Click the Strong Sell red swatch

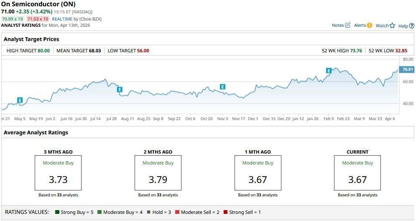(225, 212)
